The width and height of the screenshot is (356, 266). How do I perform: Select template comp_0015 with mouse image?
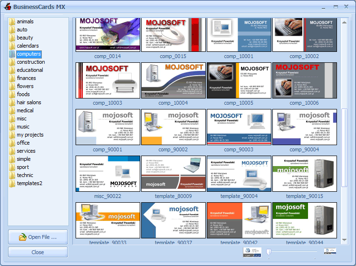pyautogui.click(x=173, y=35)
